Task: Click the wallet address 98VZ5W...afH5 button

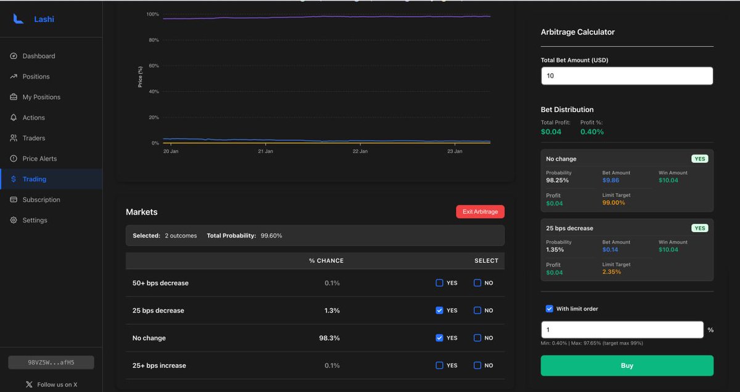Action: pyautogui.click(x=51, y=362)
